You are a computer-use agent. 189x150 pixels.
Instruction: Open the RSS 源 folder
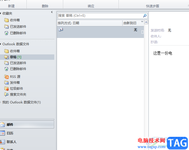pos(15,76)
